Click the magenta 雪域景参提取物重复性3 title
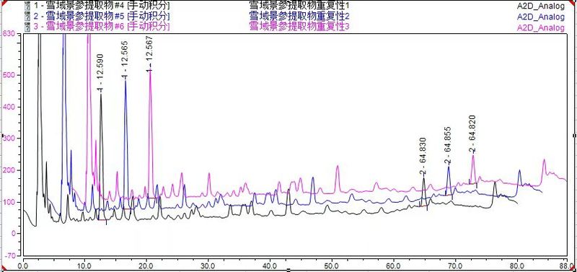 click(x=299, y=27)
